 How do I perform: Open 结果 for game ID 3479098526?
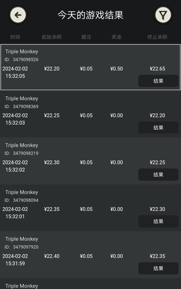158,81
